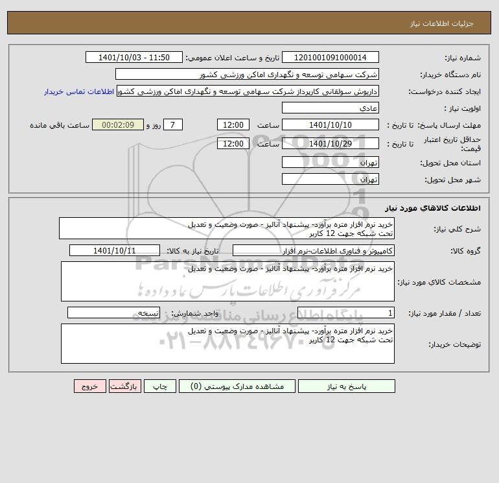Click the تاریخ و ساعت اعلان عمومی label
Screen dimensions: 499x483
click(233, 58)
